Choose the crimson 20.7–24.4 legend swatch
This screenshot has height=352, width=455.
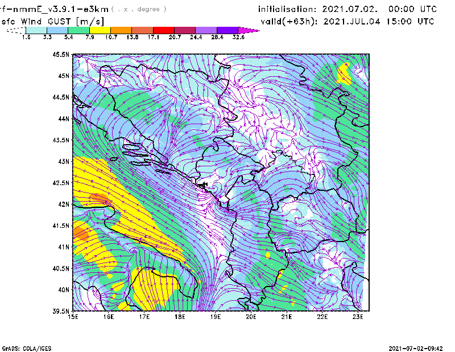[x=185, y=30]
